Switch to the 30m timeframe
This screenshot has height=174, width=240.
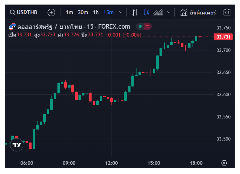click(83, 12)
